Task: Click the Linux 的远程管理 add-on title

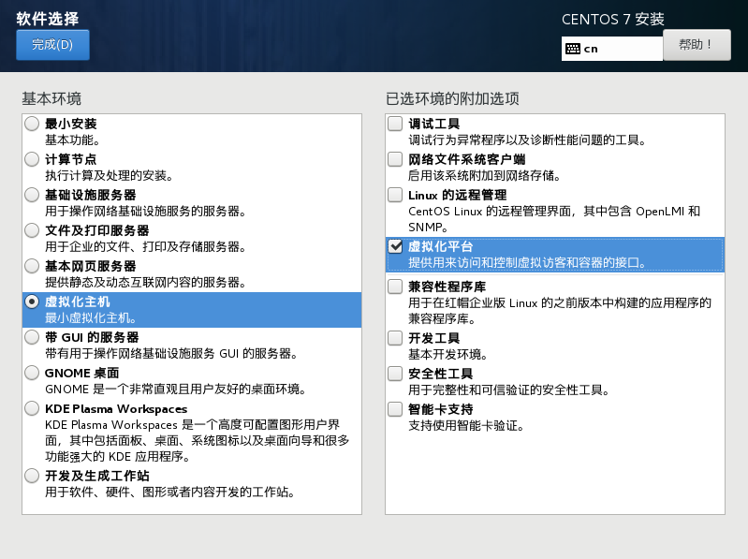Action: [458, 195]
